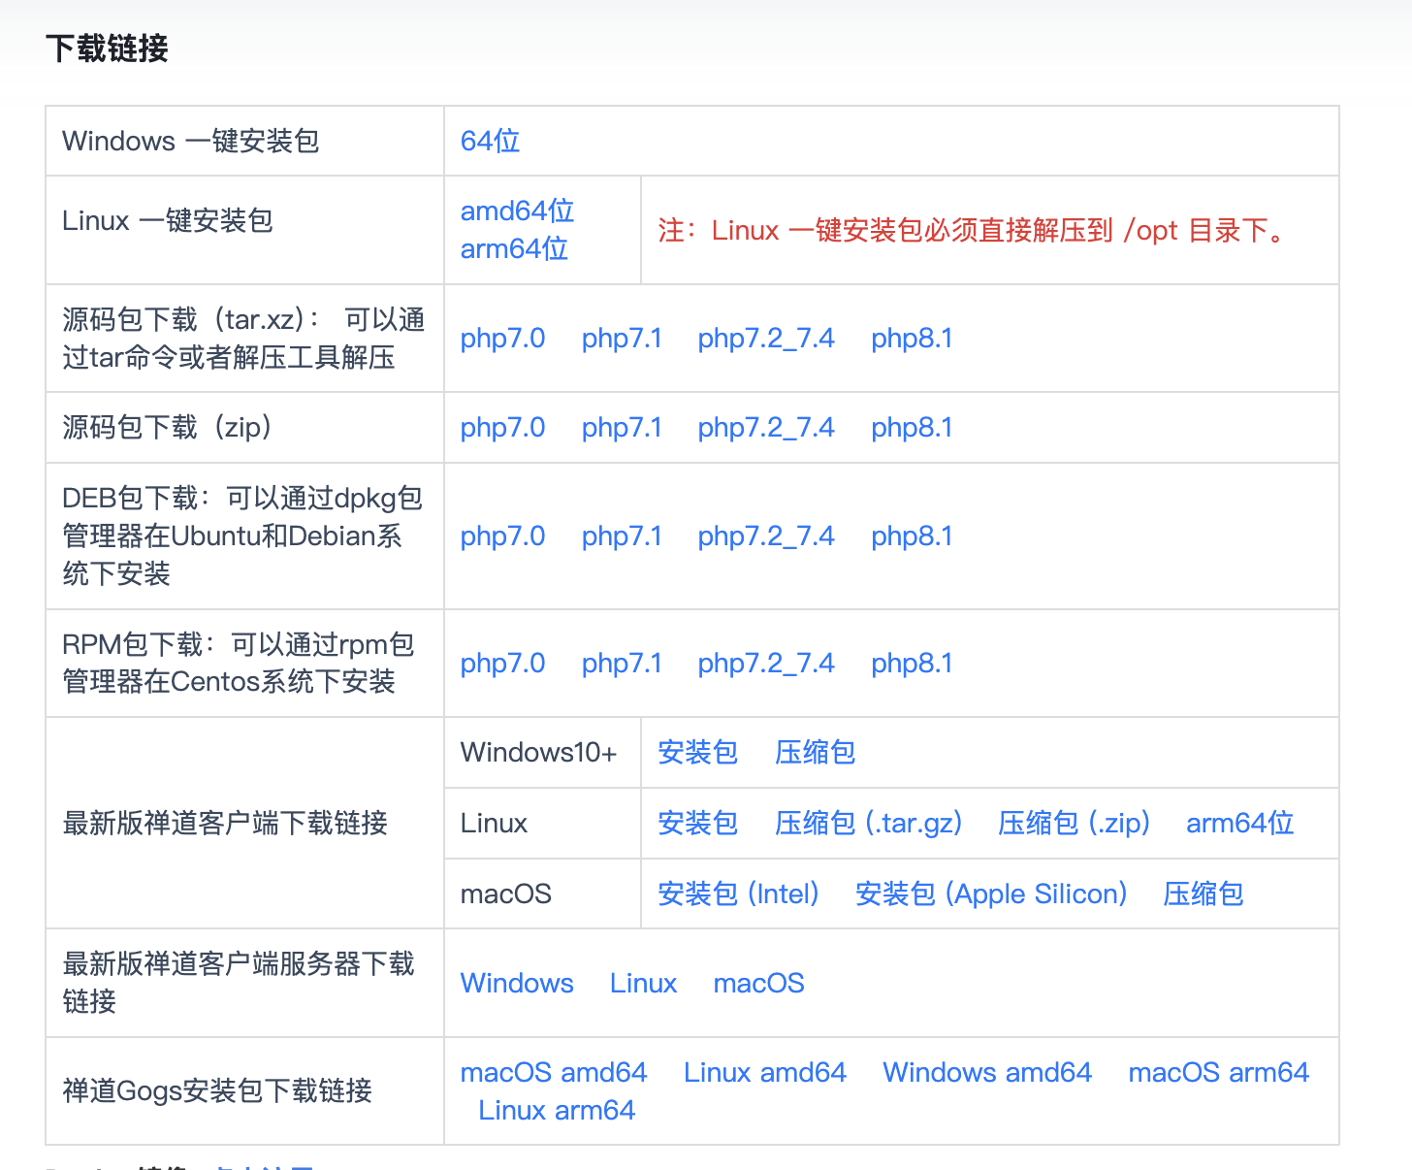
Task: Click the 最新版禅道客户端下载链接 label
Action: (x=225, y=823)
